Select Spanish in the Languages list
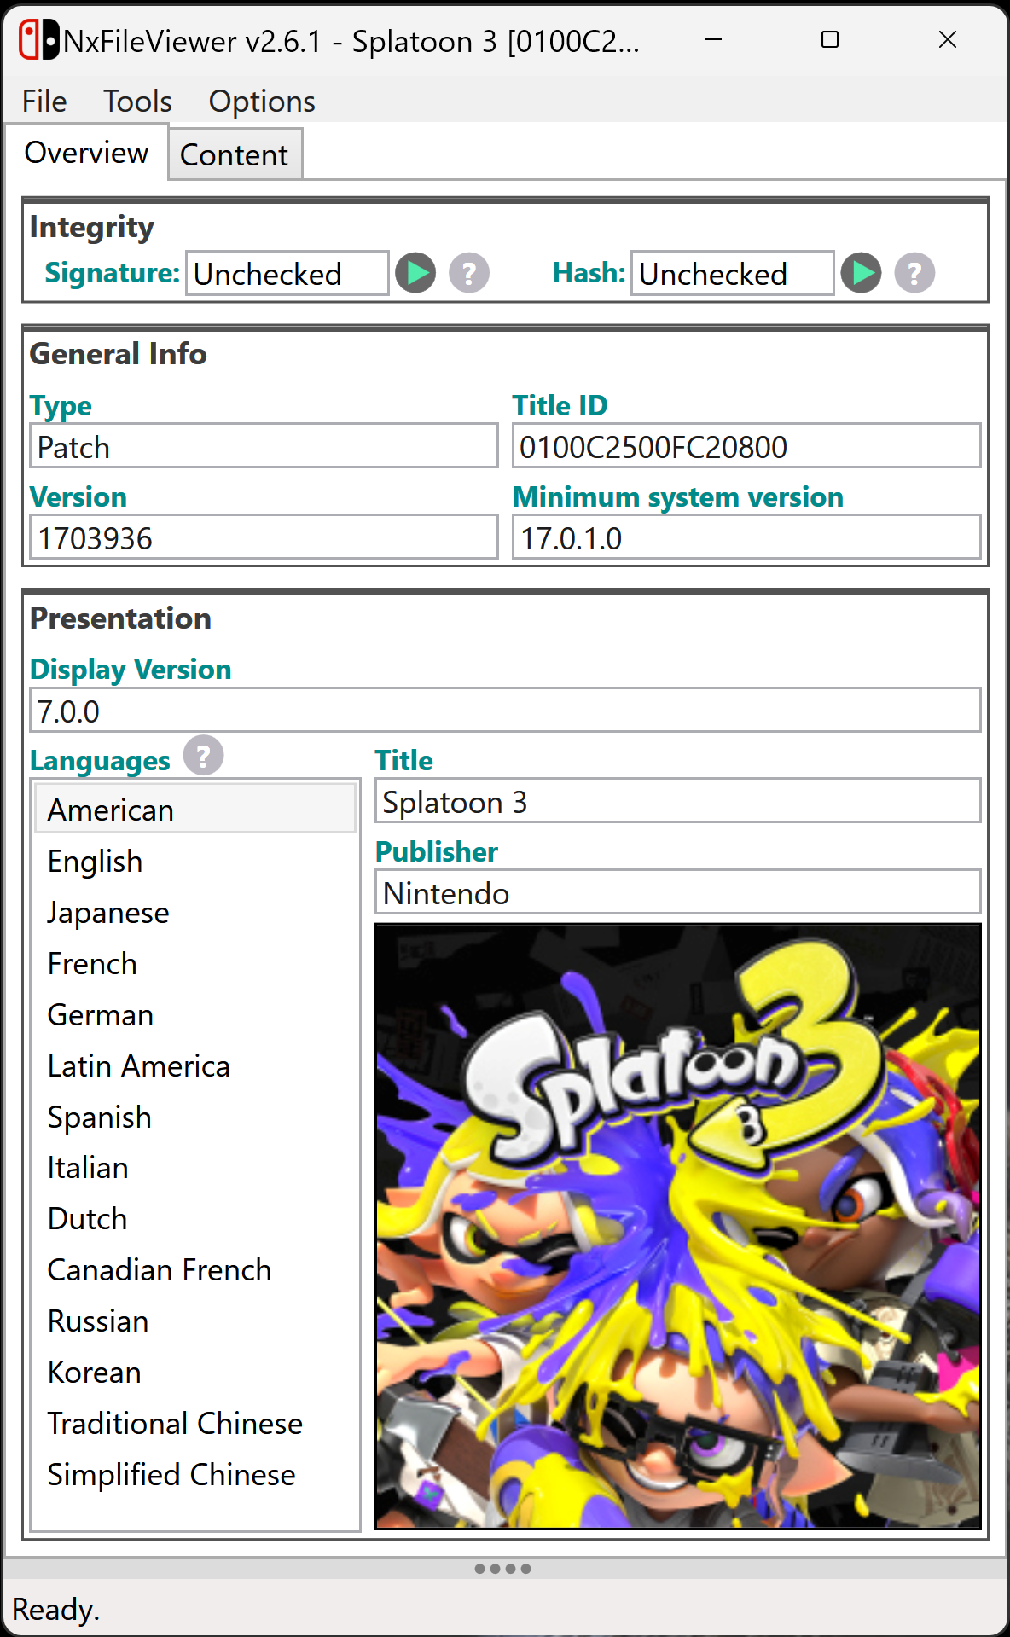Image resolution: width=1010 pixels, height=1637 pixels. [x=195, y=1117]
